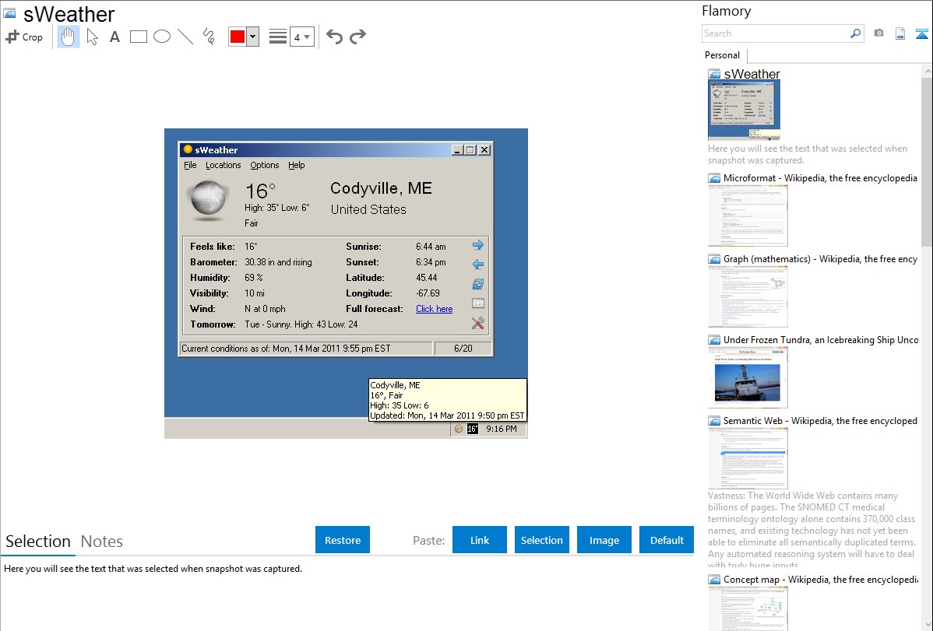Click the refresh weather icon
The image size is (933, 631).
pyautogui.click(x=478, y=284)
